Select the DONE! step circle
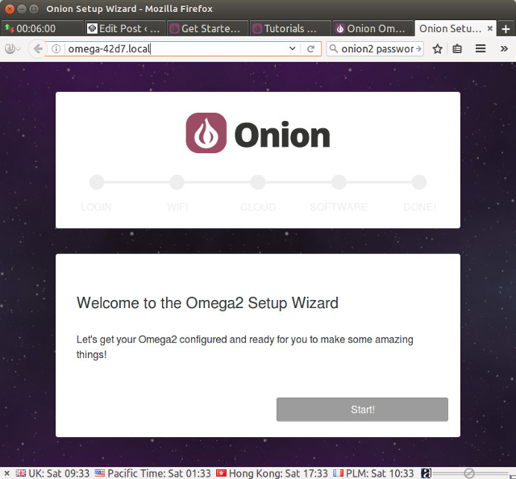The image size is (516, 479). [419, 182]
